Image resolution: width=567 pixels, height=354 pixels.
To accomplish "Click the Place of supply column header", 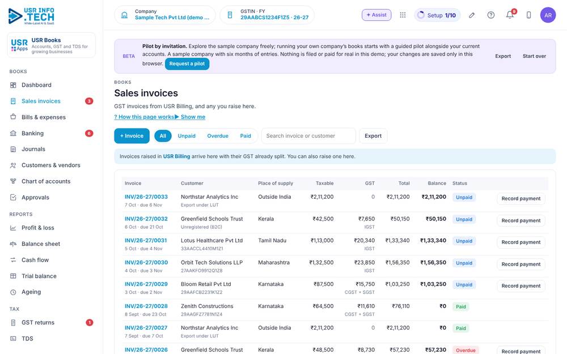I will (276, 183).
